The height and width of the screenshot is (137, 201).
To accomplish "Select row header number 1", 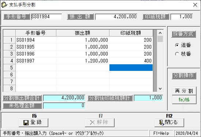I will pos(10,40).
